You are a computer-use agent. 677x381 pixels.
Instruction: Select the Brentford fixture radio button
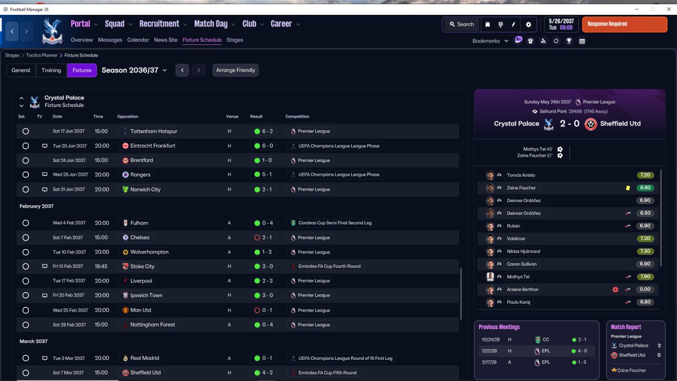coord(25,160)
